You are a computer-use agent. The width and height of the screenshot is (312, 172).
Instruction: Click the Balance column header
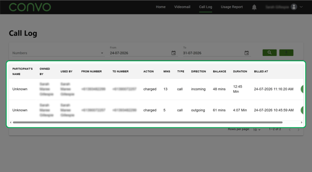(x=219, y=71)
